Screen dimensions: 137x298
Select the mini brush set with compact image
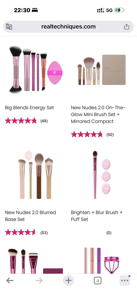click(x=101, y=70)
